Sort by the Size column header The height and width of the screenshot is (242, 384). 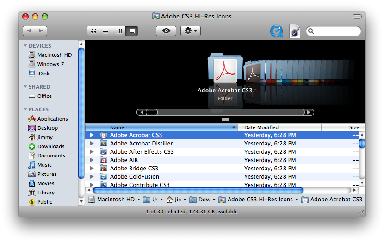tap(343, 127)
